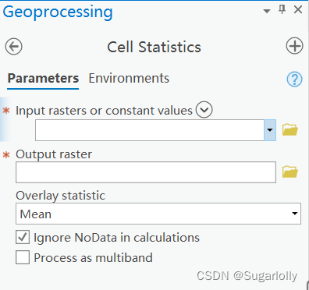Image resolution: width=309 pixels, height=290 pixels.
Task: Close the Geoprocessing pane
Action: tap(298, 10)
